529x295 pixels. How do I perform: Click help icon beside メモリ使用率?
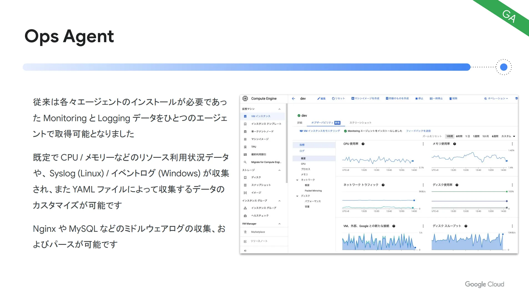coord(455,144)
